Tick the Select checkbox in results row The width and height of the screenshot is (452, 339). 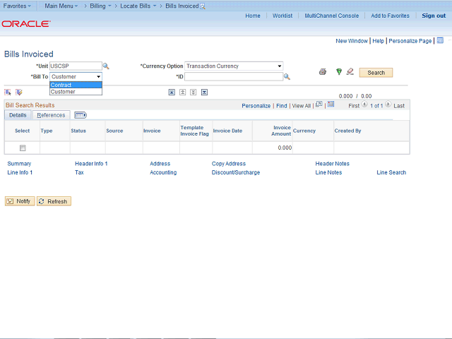click(x=23, y=148)
